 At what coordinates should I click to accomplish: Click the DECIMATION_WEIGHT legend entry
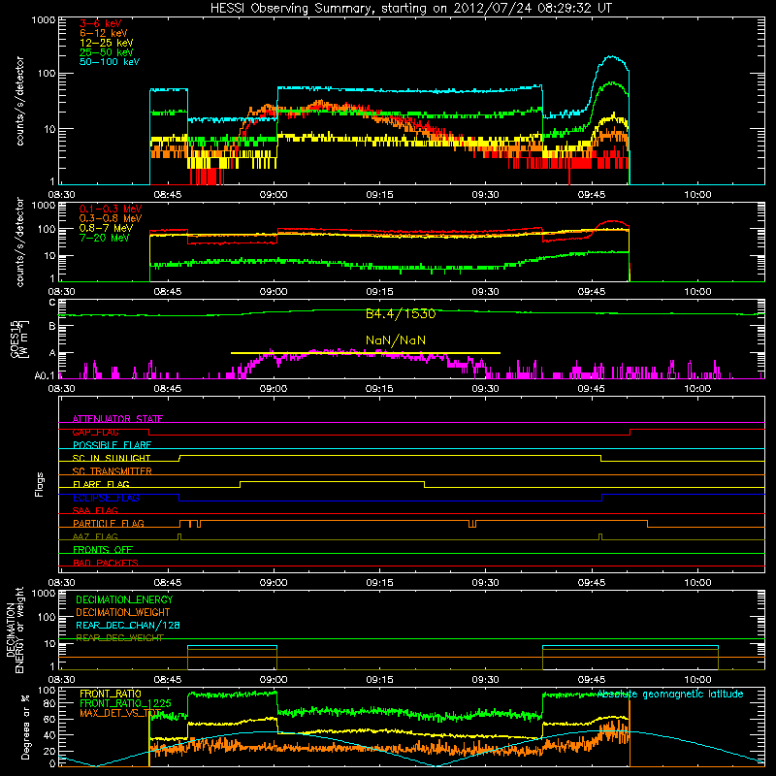(x=123, y=612)
